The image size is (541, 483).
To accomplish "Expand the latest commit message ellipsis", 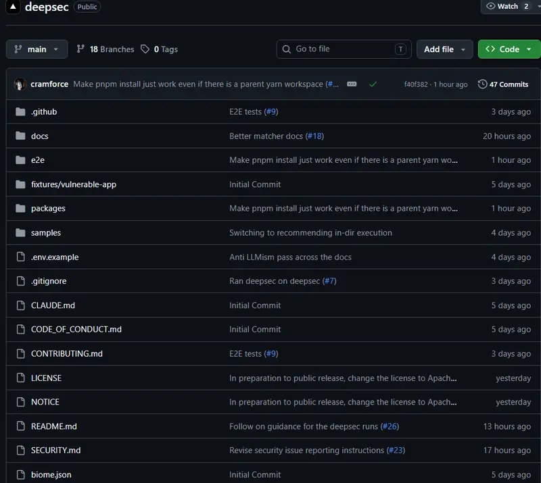I will coord(352,84).
